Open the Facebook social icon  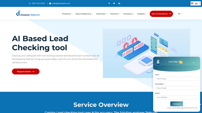pyautogui.click(x=109, y=3)
